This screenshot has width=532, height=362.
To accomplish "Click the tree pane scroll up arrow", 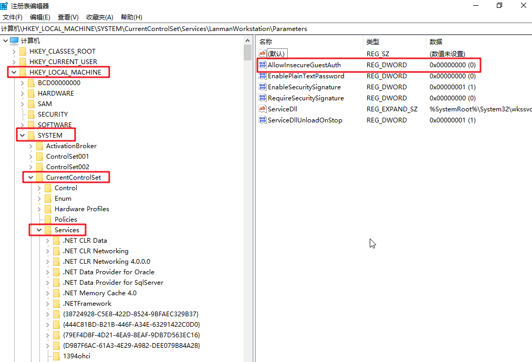I will pyautogui.click(x=247, y=40).
